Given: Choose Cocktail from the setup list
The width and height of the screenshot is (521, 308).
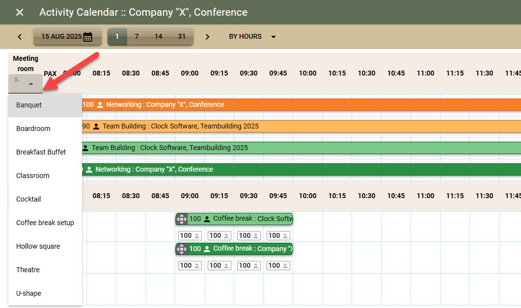Looking at the screenshot, I should tap(45, 199).
